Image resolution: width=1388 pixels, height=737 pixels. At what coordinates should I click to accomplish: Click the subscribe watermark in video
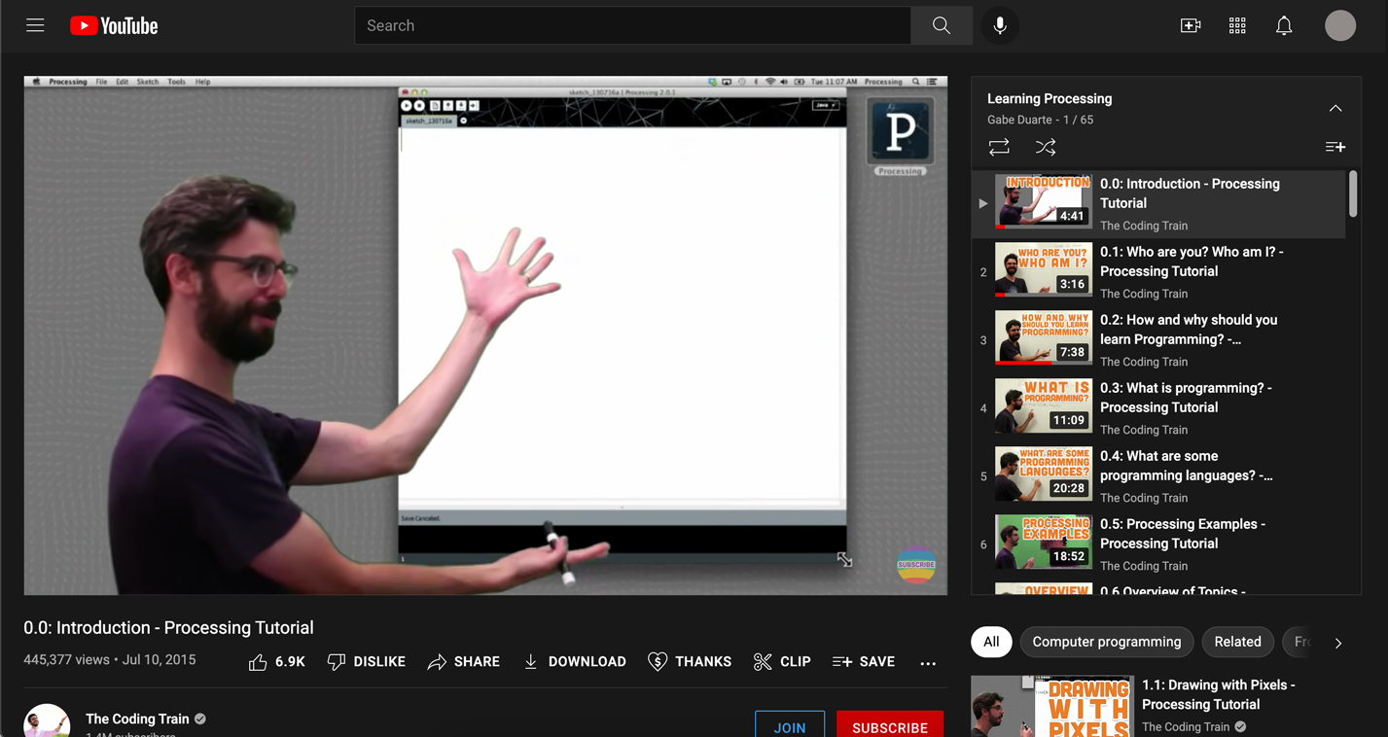coord(916,565)
